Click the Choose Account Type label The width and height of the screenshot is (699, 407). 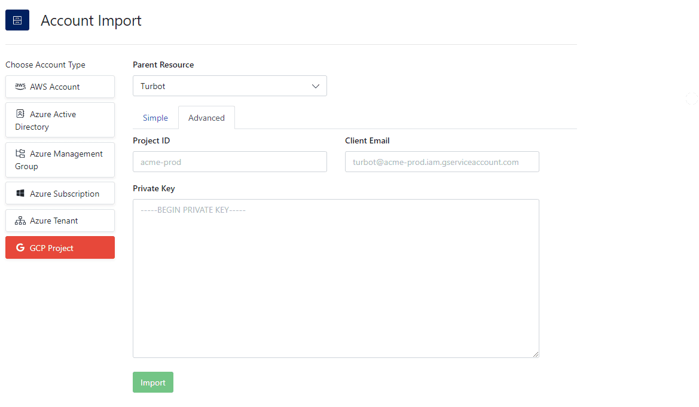click(x=45, y=65)
